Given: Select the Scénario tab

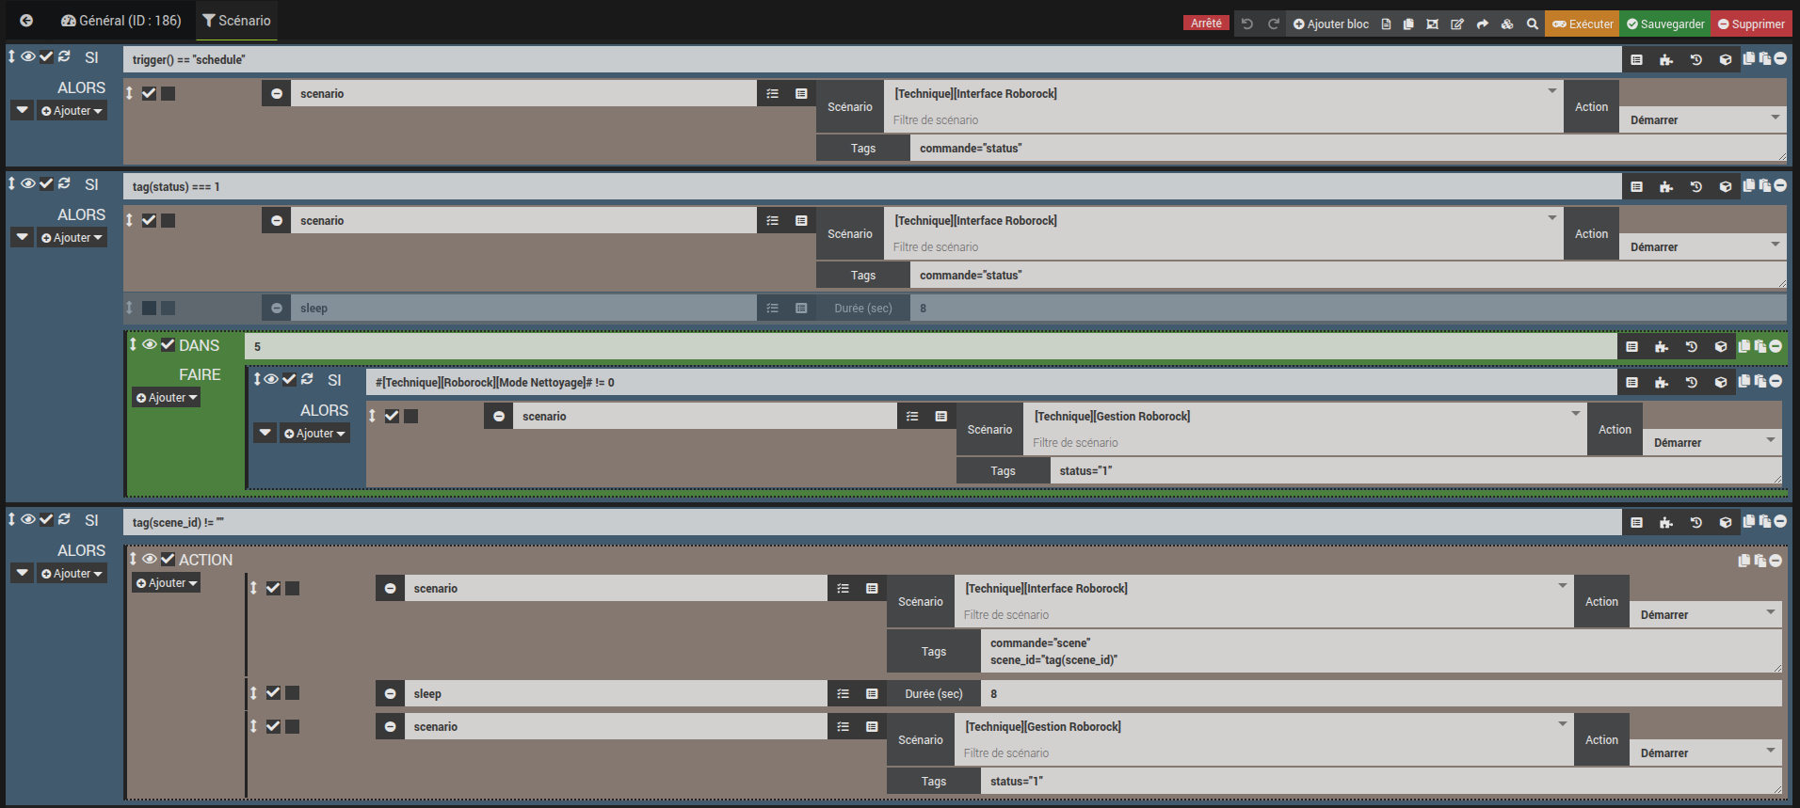Looking at the screenshot, I should [236, 21].
